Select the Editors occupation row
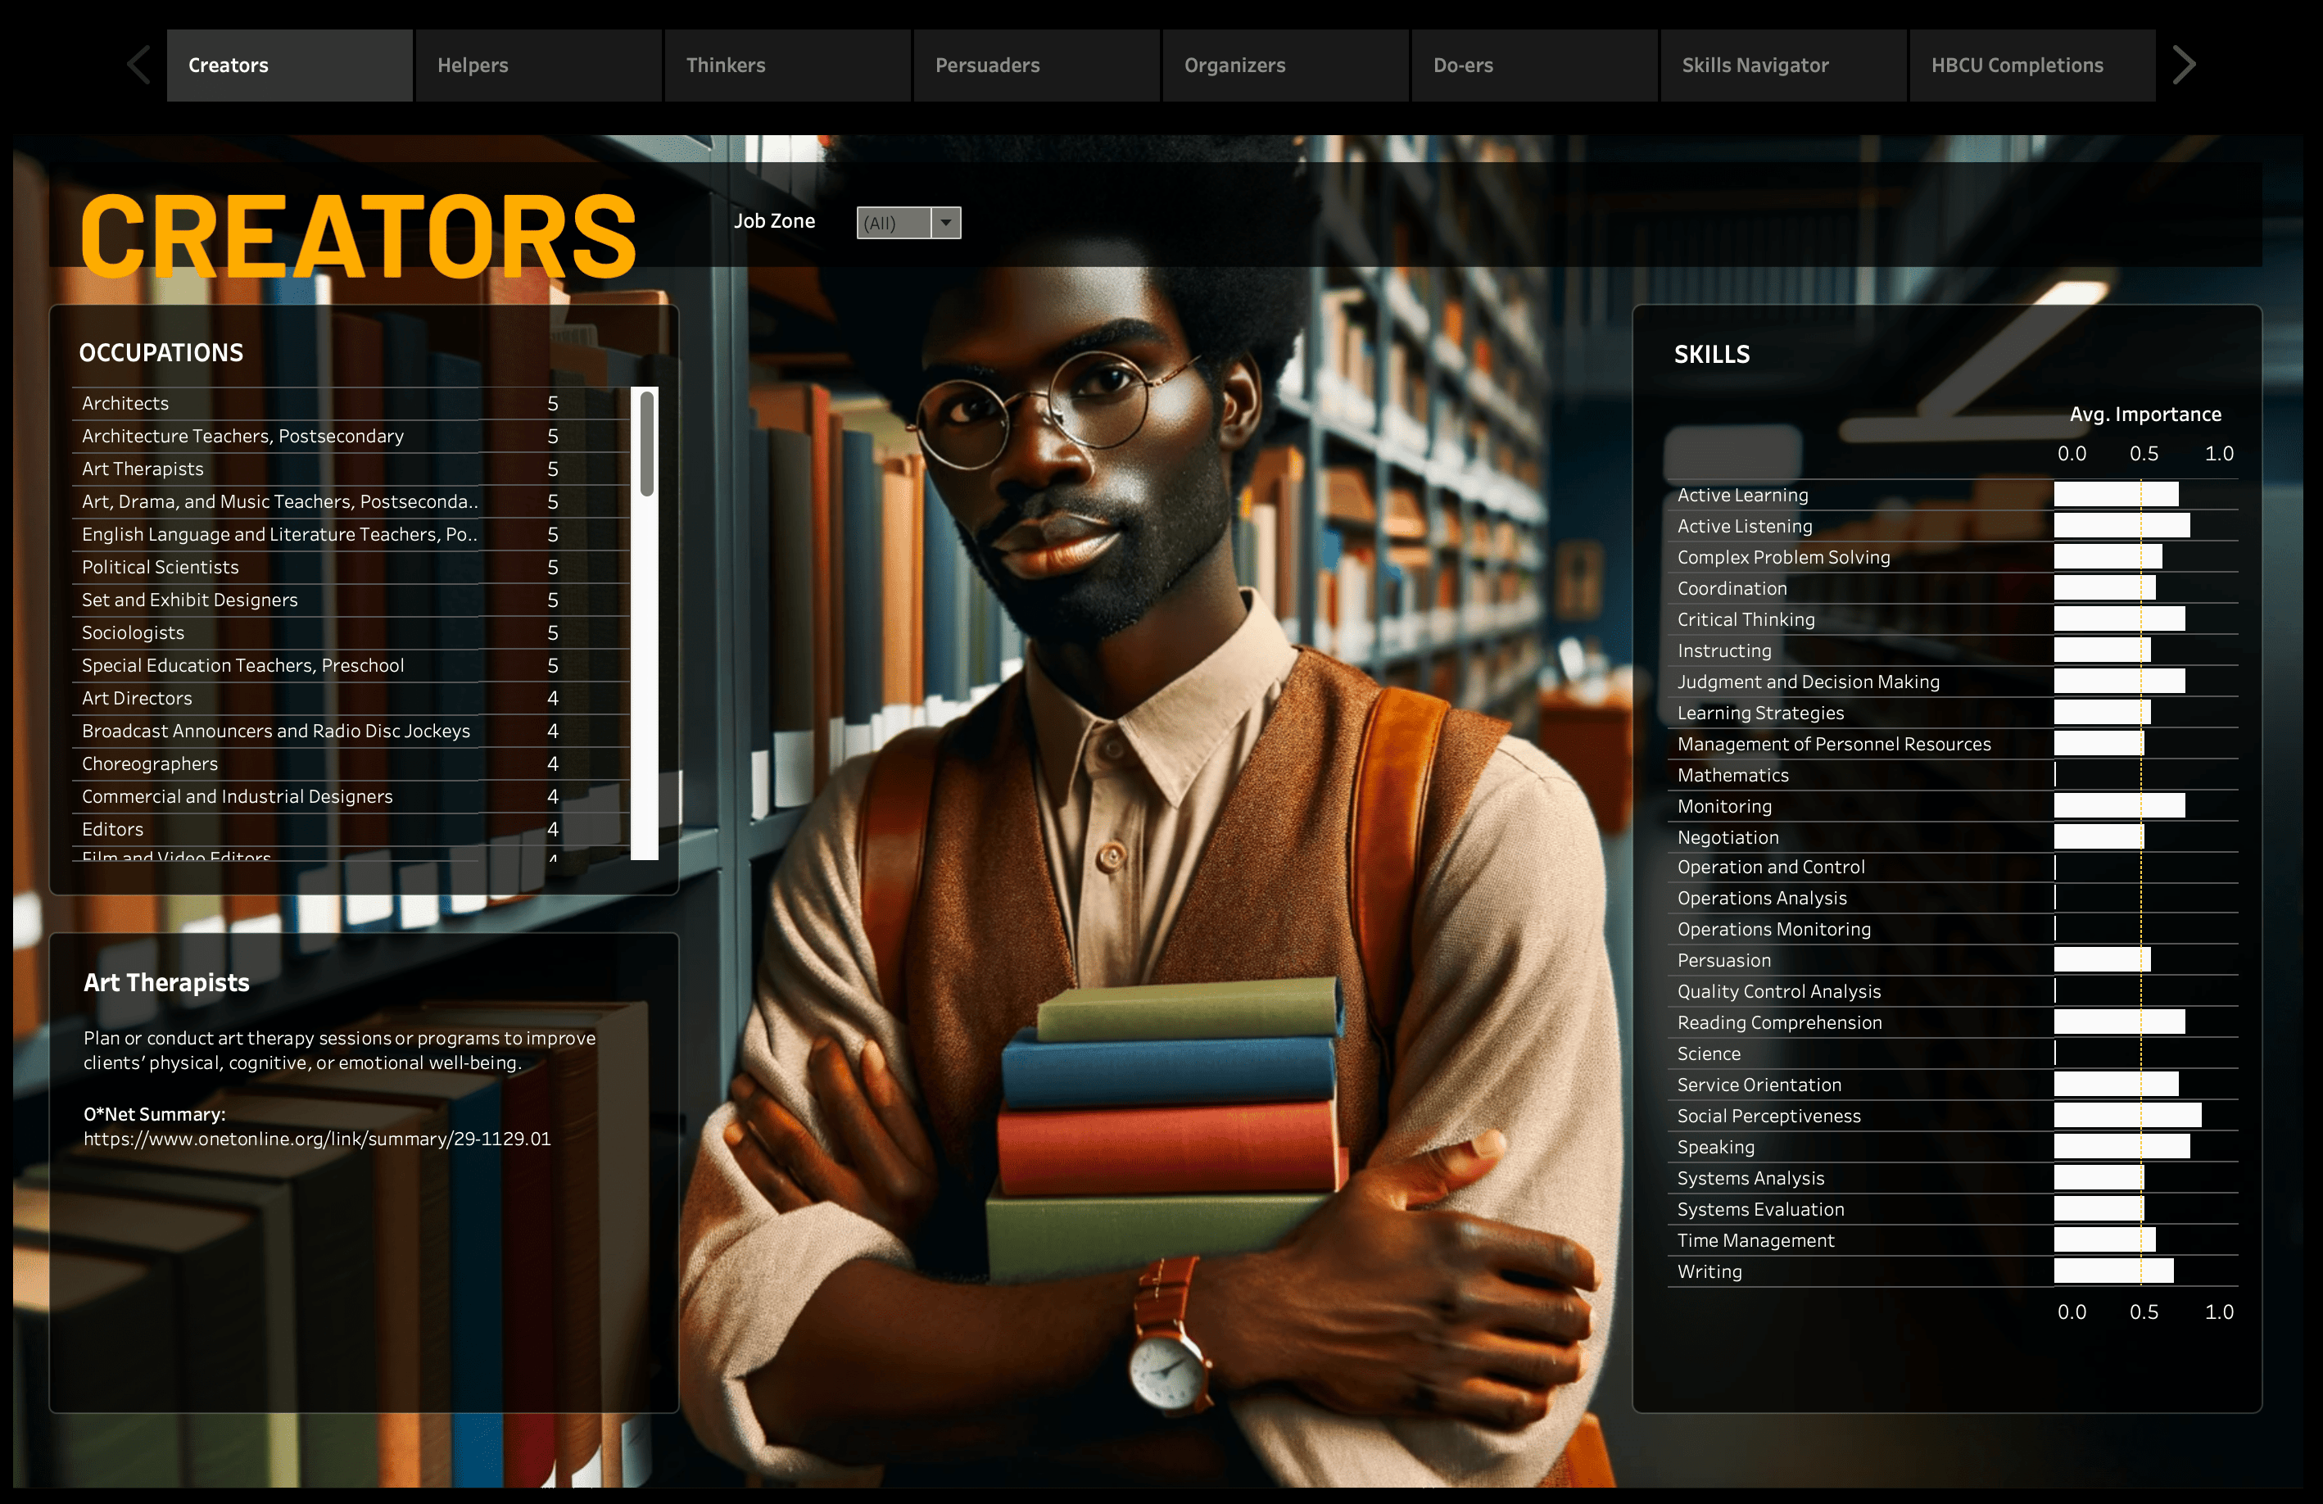The width and height of the screenshot is (2323, 1504). click(x=113, y=829)
